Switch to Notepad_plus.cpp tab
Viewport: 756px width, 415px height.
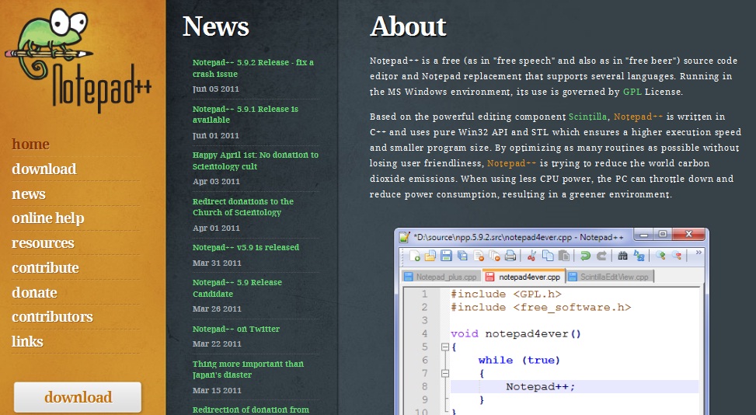(441, 277)
